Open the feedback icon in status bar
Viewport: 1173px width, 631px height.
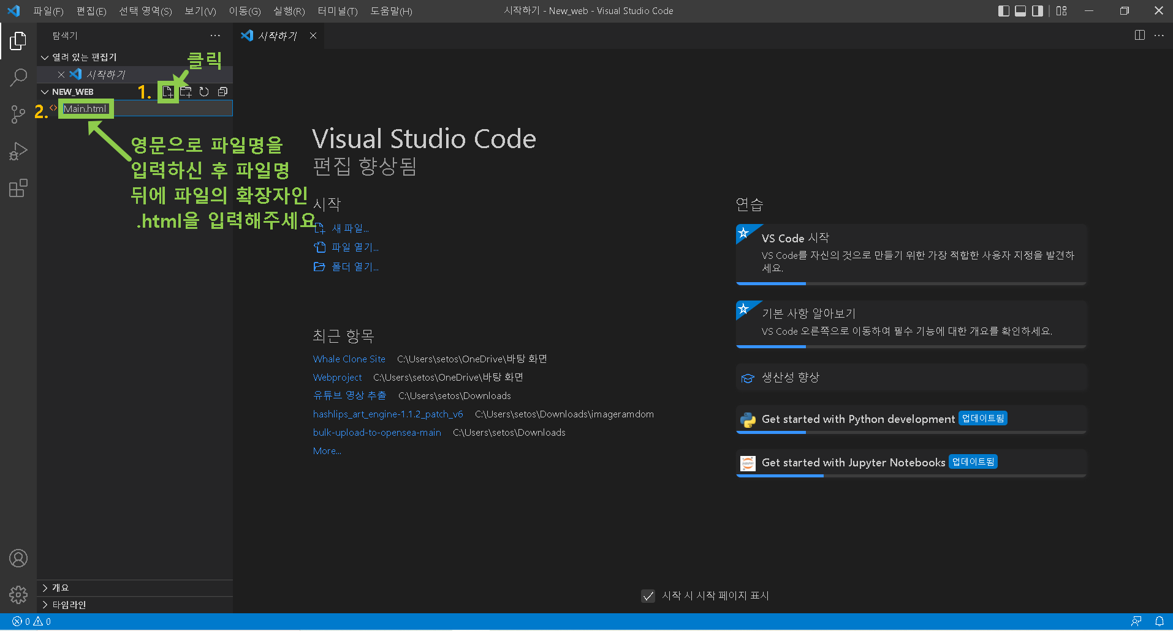(1136, 622)
